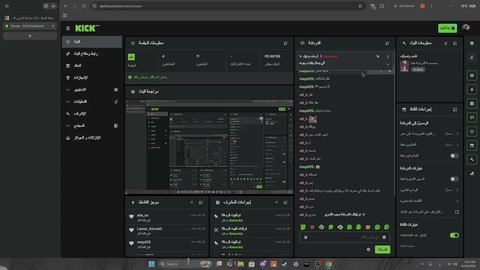
Task: Open a new vertical browser tab
Action: (30, 36)
